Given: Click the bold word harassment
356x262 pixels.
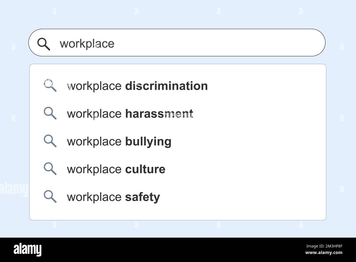Looking at the screenshot, I should [x=159, y=114].
